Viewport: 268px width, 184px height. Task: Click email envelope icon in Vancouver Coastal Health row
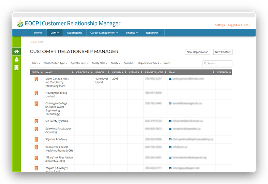[170, 147]
